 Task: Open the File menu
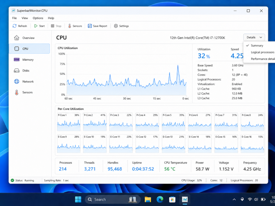point(14,18)
